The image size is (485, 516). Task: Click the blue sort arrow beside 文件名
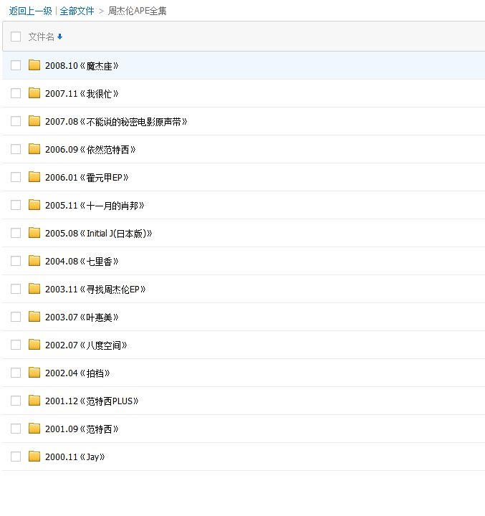tap(60, 37)
